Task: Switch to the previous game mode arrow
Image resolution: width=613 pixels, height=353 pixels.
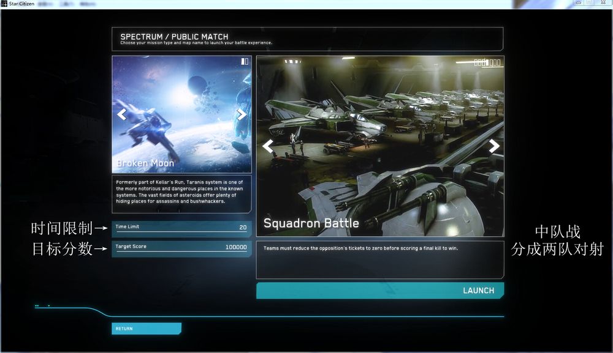Action: 268,146
